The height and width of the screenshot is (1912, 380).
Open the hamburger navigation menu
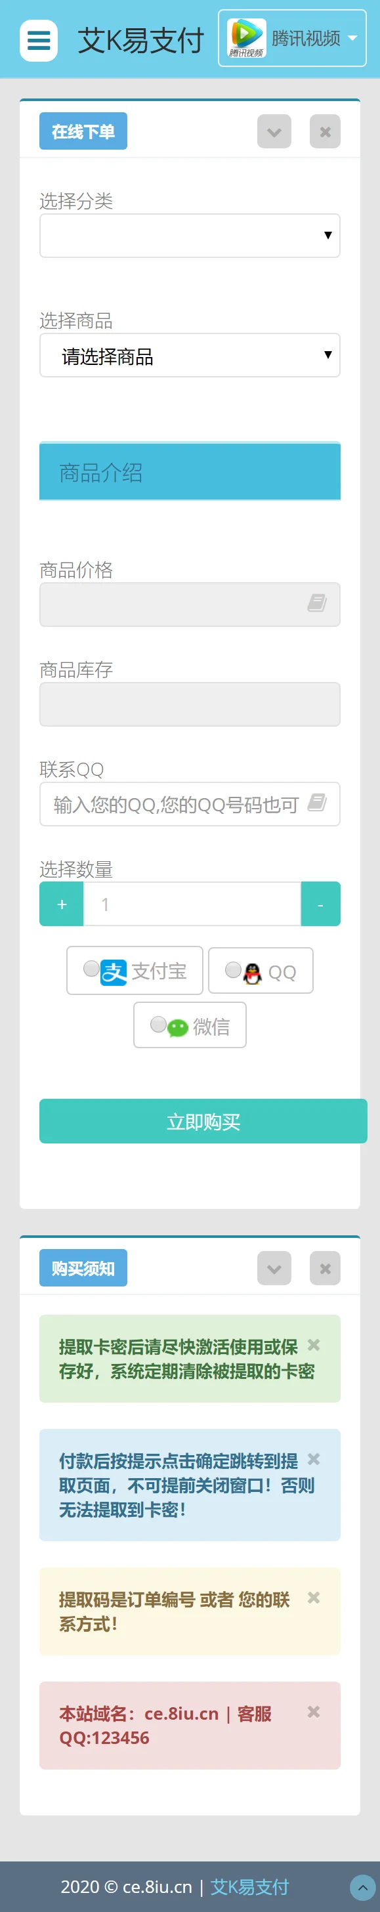38,40
